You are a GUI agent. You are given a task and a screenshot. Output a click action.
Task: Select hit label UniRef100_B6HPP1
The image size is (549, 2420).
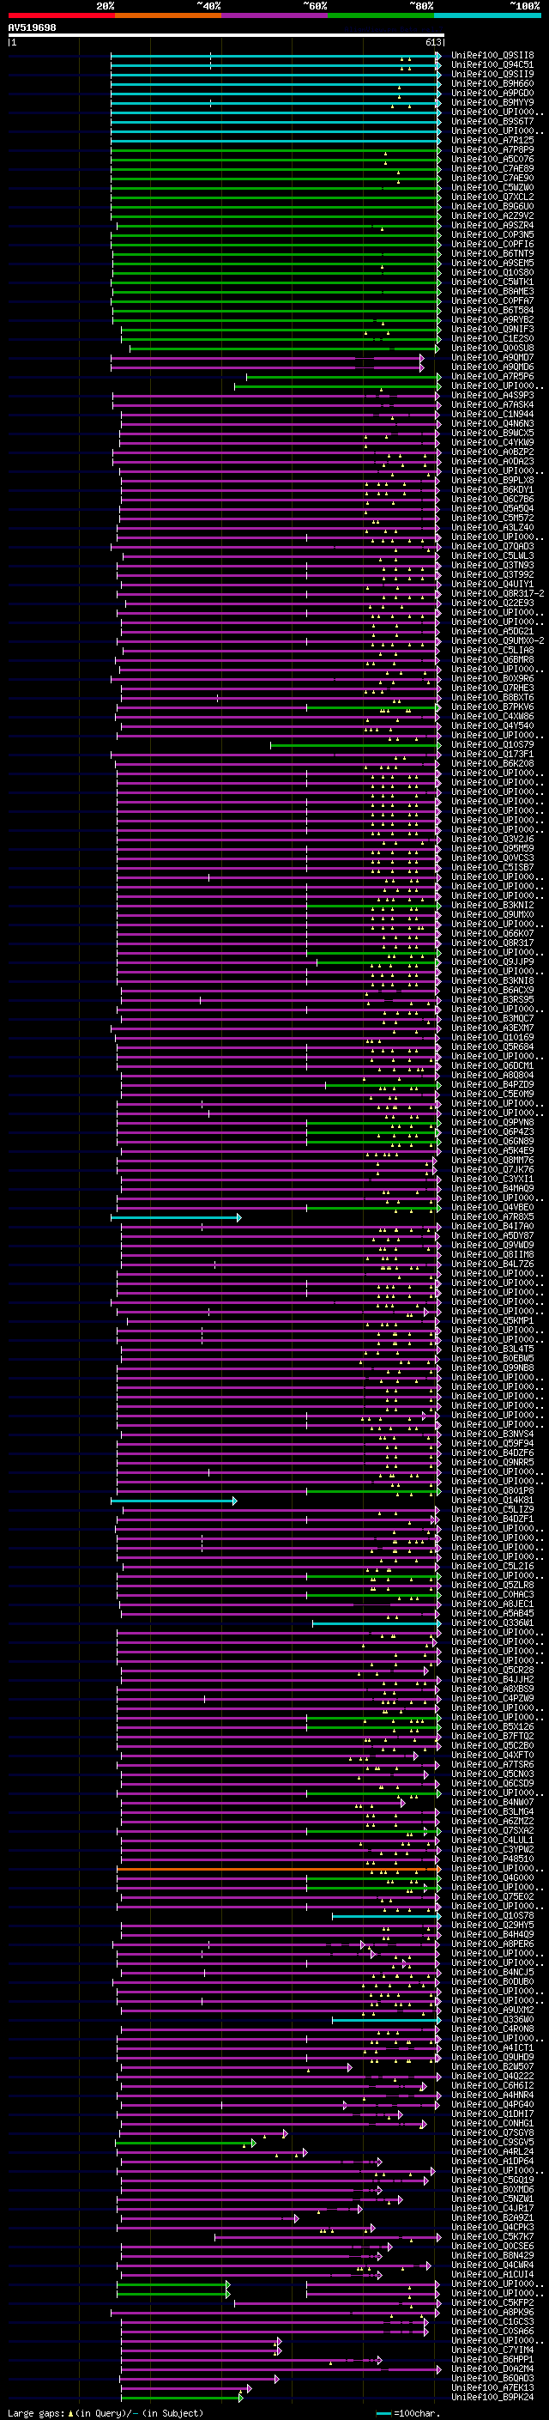click(492, 2359)
